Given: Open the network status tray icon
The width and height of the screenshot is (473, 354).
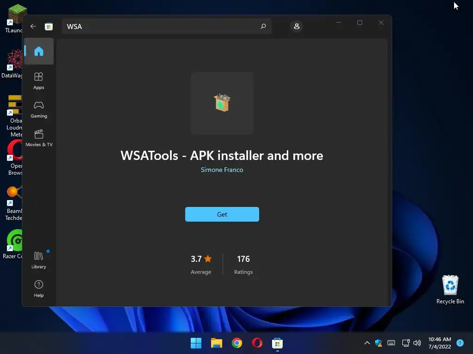Looking at the screenshot, I should 406,343.
